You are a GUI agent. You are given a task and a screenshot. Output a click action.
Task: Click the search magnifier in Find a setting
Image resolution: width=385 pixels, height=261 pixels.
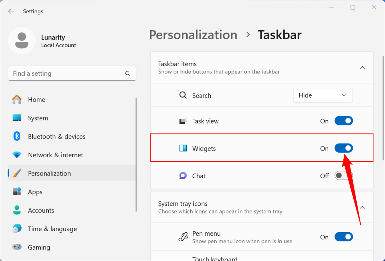(x=128, y=73)
